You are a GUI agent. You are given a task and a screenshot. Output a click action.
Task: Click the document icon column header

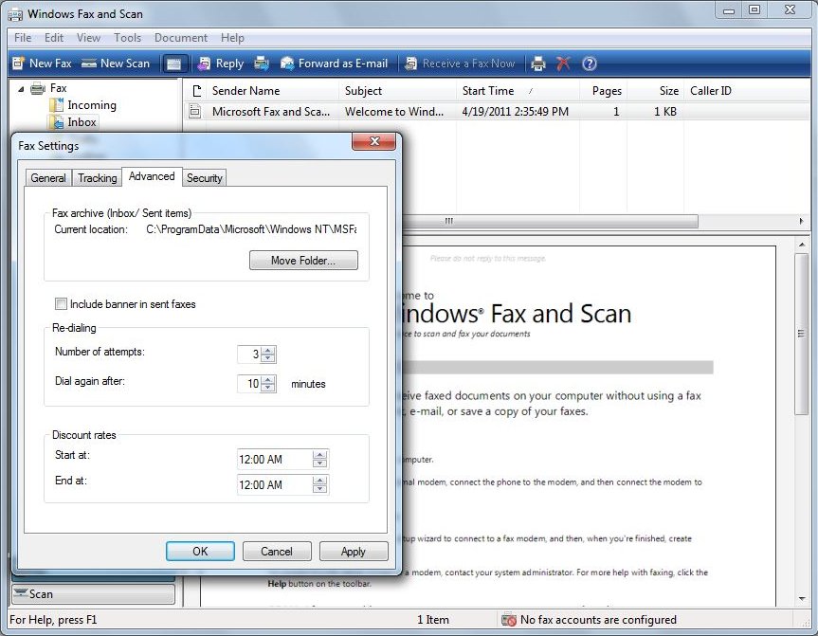(196, 91)
